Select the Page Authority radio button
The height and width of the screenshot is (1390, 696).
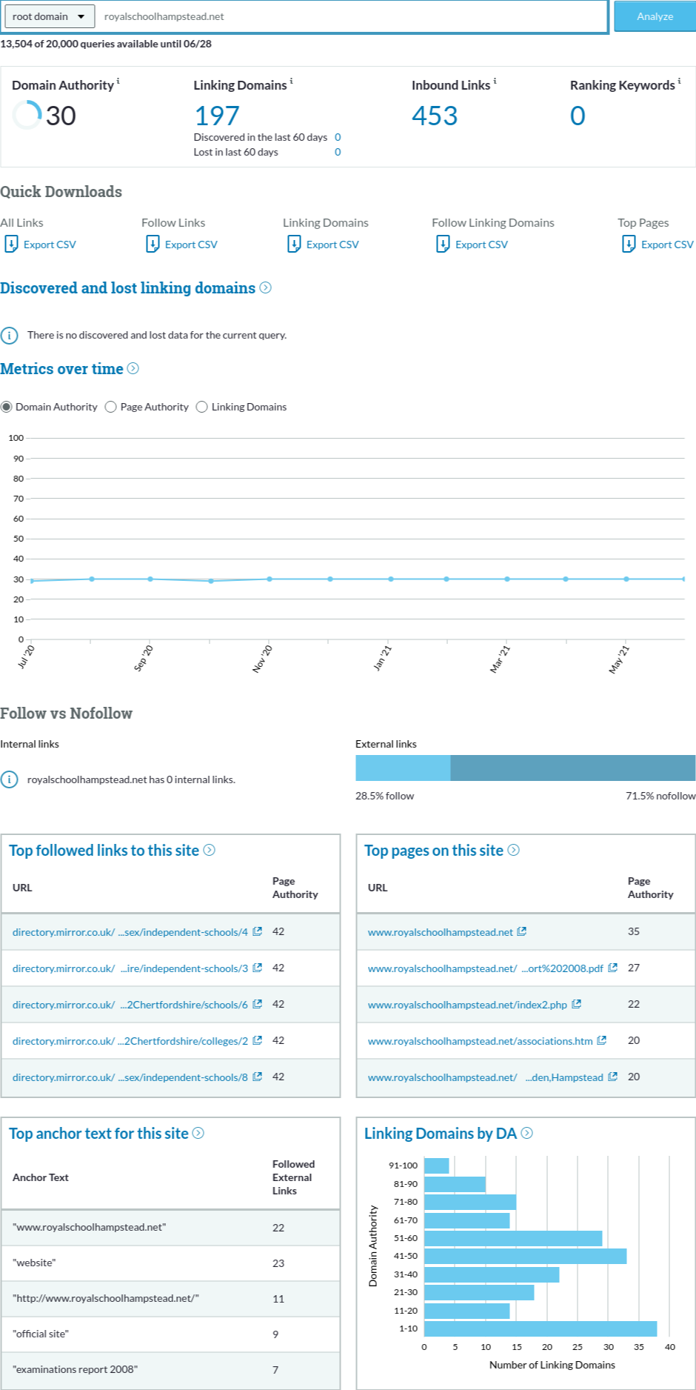pos(111,407)
